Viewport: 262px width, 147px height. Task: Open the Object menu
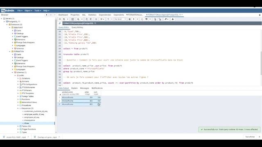coord(28,11)
